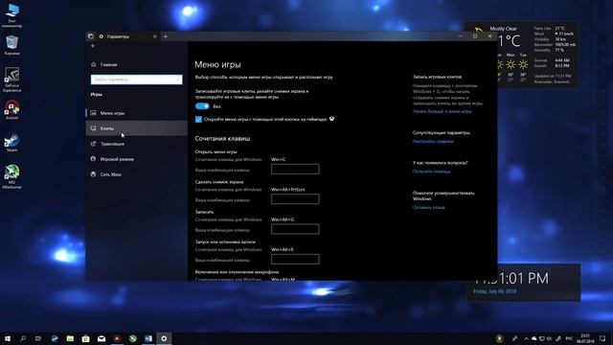
Task: Click the tab sets icon left of Параметры tab
Action: (91, 36)
